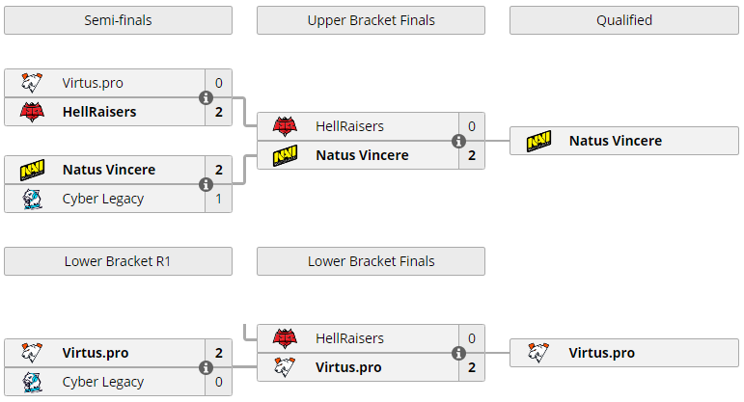The image size is (744, 402).
Task: Click Natus Vincere logo in Qualified column
Action: click(x=538, y=141)
